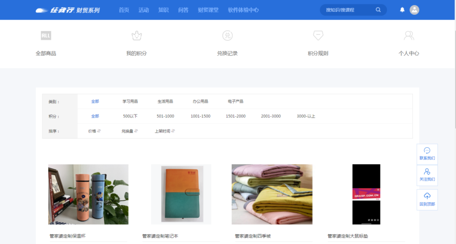Open the user avatar in header

[414, 10]
